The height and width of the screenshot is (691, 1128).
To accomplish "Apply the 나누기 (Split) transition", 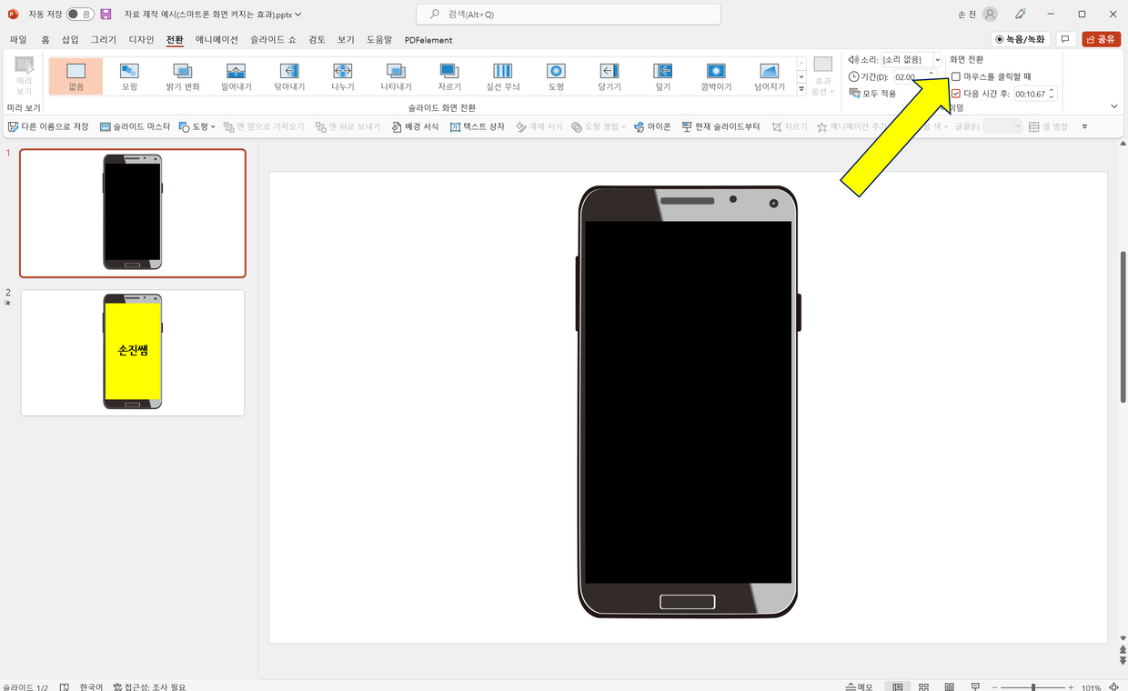I will point(343,75).
